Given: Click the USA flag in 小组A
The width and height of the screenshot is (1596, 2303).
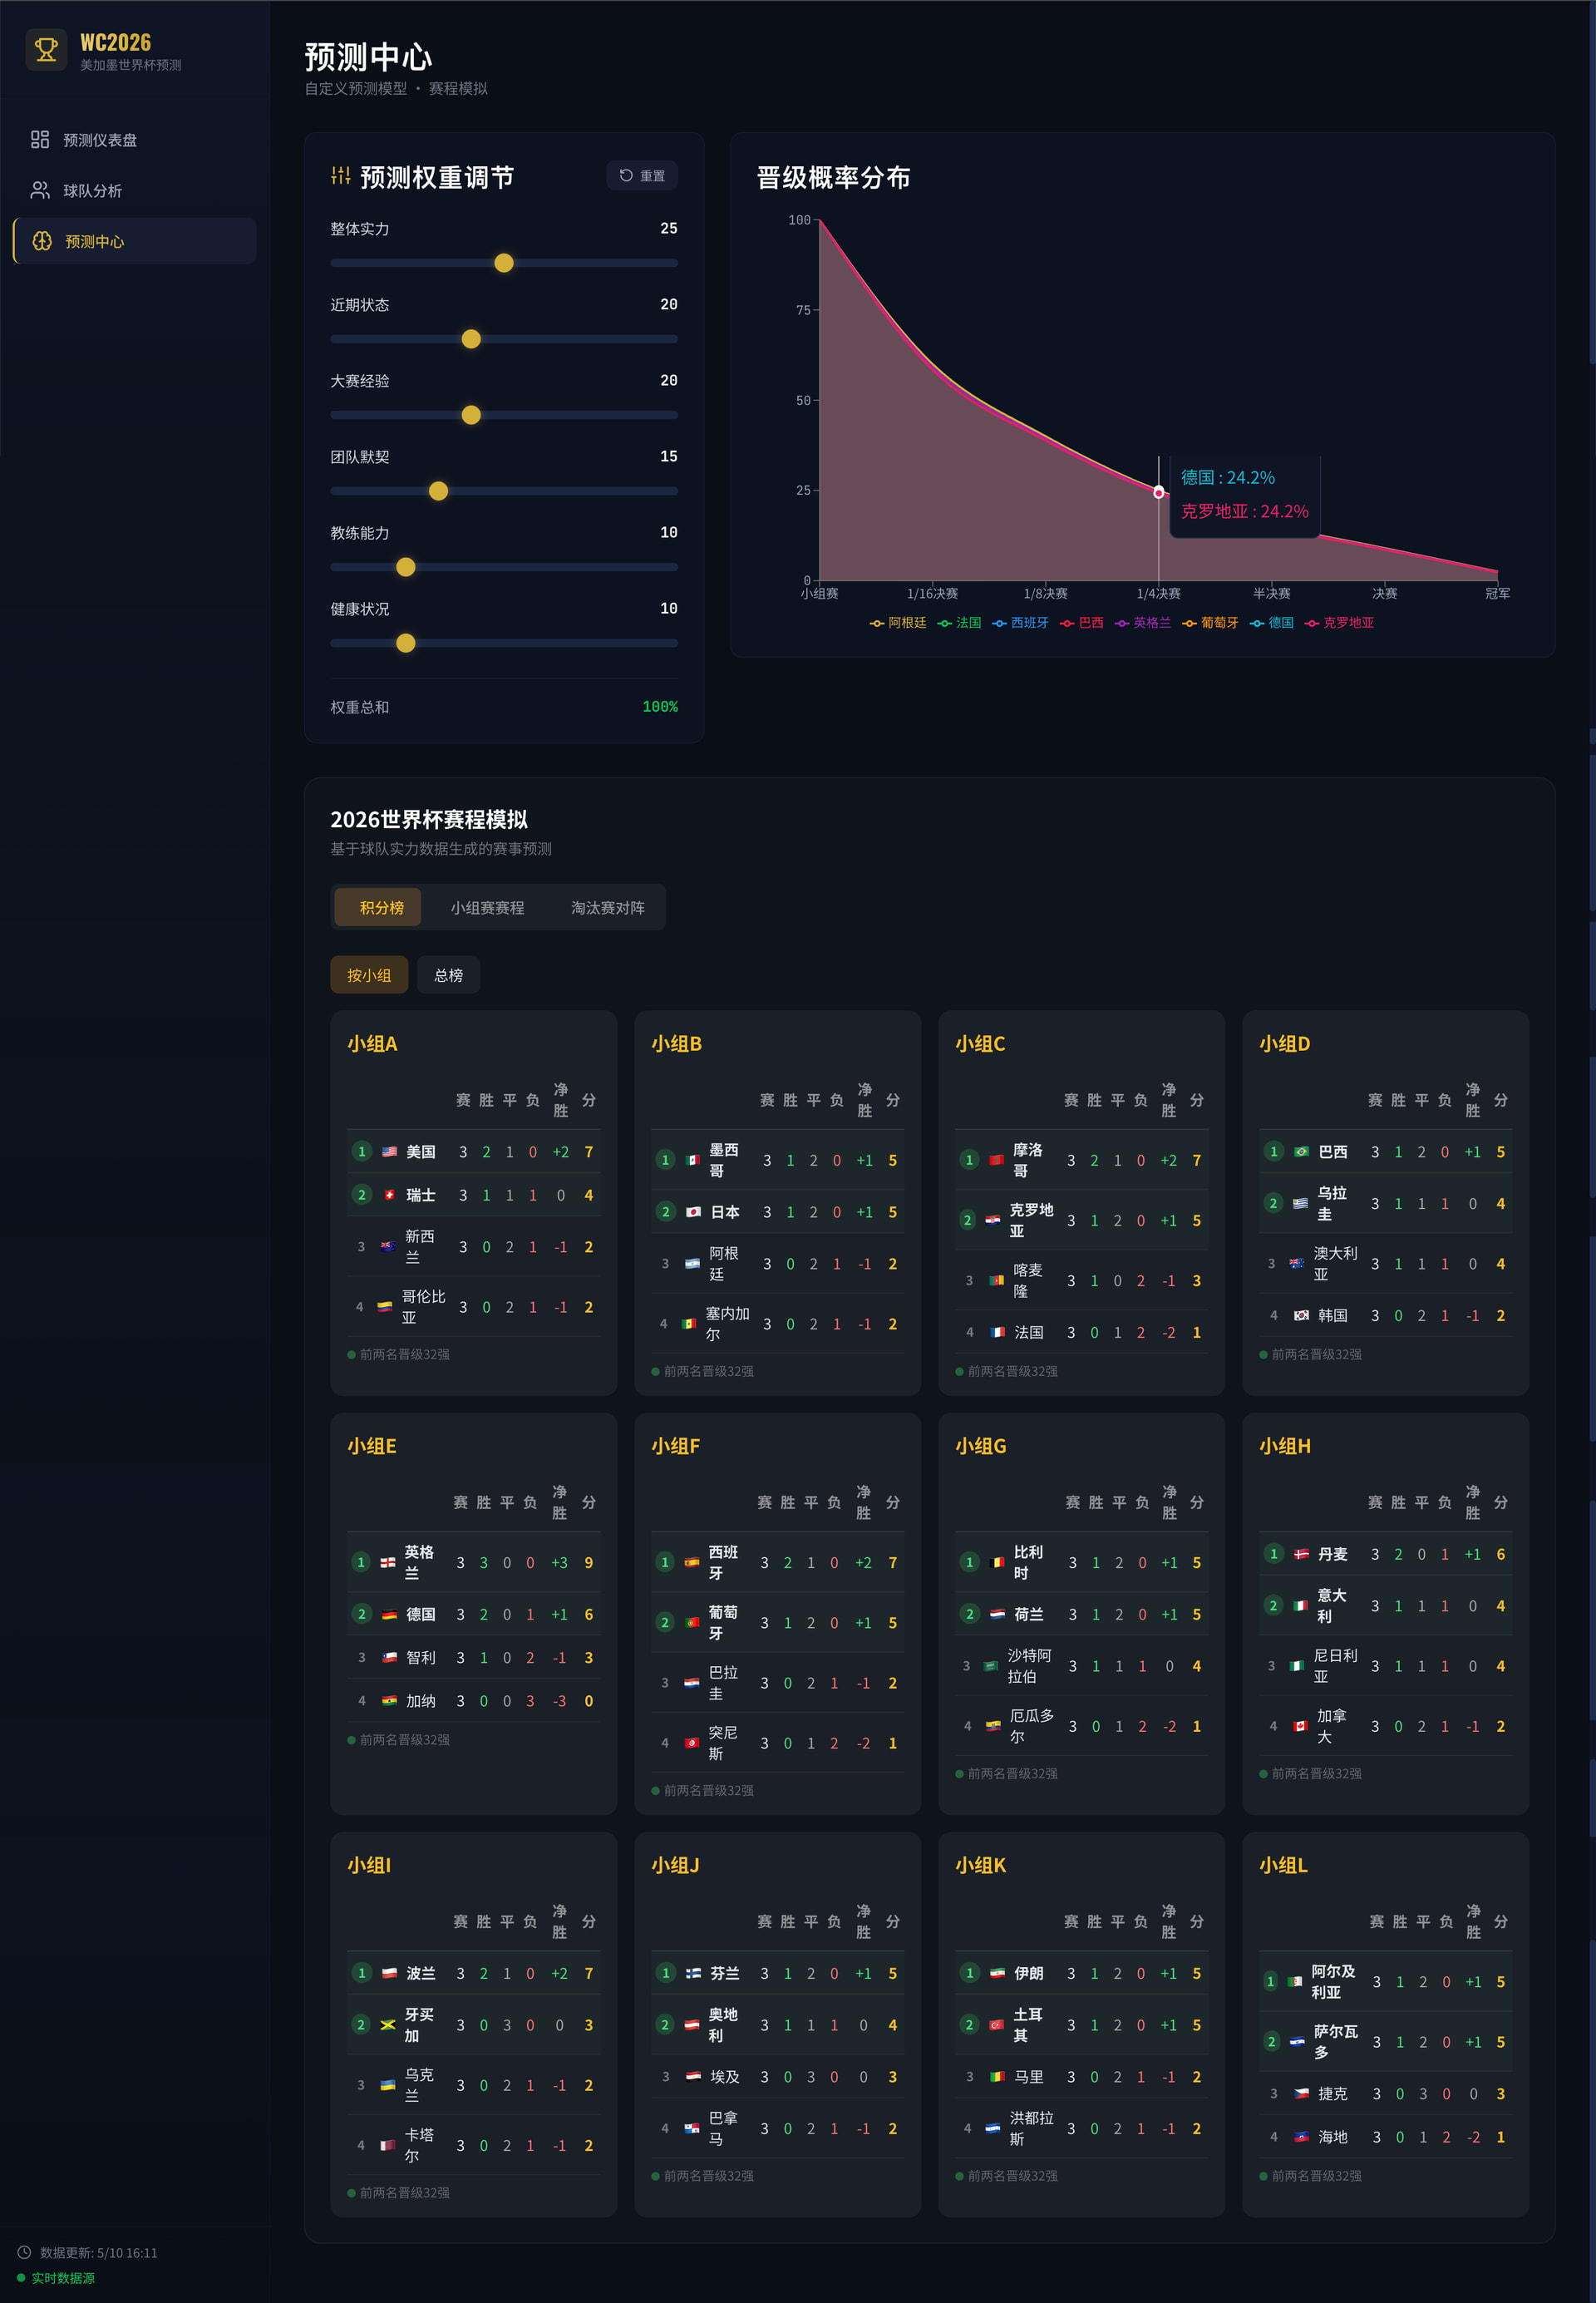Looking at the screenshot, I should pos(389,1152).
